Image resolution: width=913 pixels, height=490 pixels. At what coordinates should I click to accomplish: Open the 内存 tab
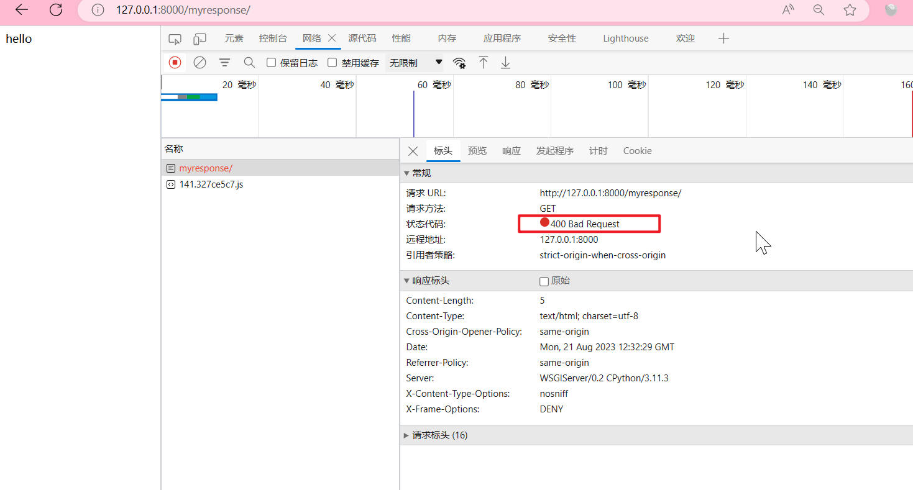click(447, 39)
